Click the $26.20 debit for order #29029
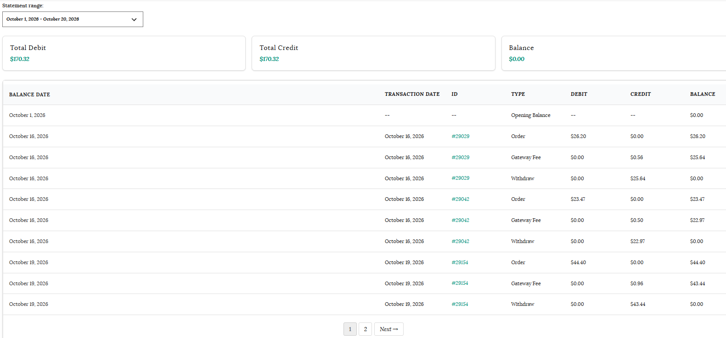The image size is (726, 338). [x=579, y=136]
